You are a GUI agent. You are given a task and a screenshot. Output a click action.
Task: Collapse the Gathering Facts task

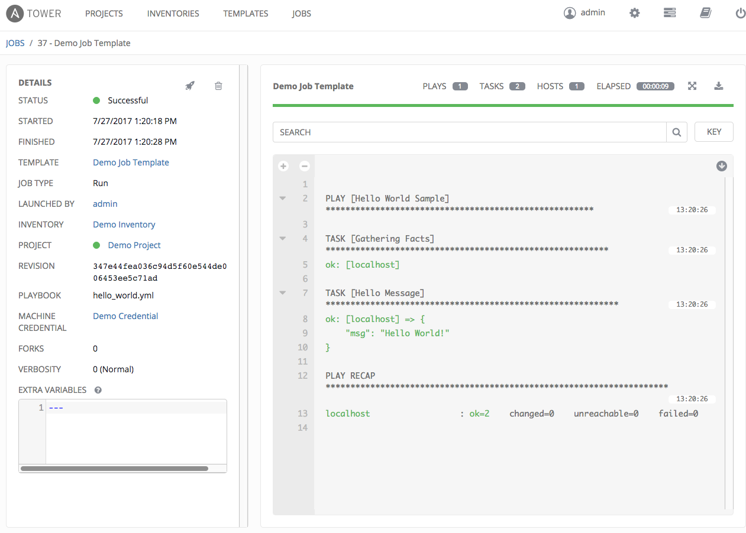pyautogui.click(x=283, y=239)
